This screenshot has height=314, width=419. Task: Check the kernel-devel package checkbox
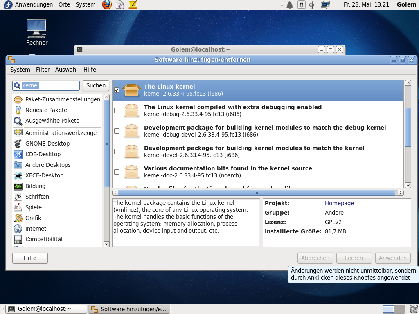click(x=117, y=151)
